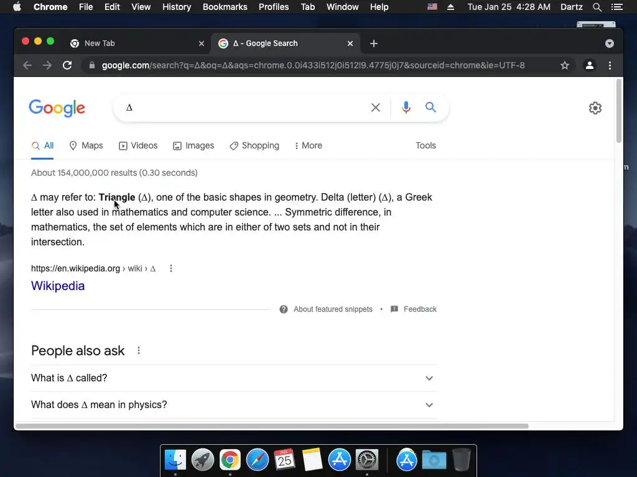Image resolution: width=637 pixels, height=477 pixels.
Task: Open Calendar from the Dock
Action: click(284, 460)
